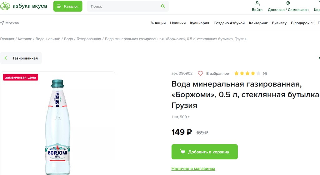The height and width of the screenshot is (175, 320).
Task: Open the Наличие в магазинах link
Action: (x=193, y=168)
